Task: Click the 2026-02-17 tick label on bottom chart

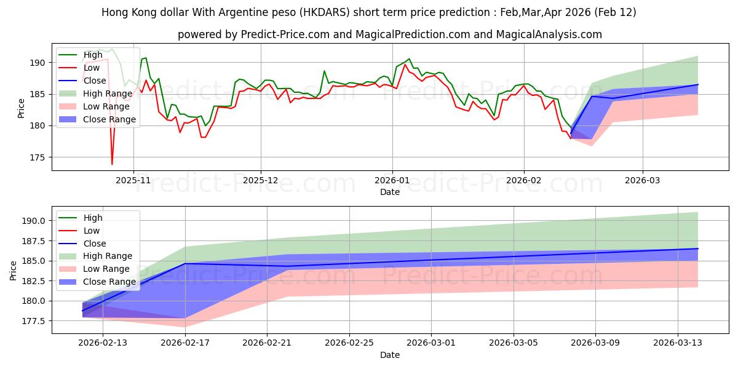Action: tap(185, 343)
